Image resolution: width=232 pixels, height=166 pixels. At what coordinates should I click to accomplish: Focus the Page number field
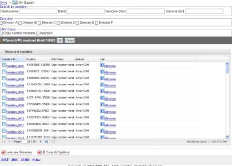pyautogui.click(x=24, y=142)
